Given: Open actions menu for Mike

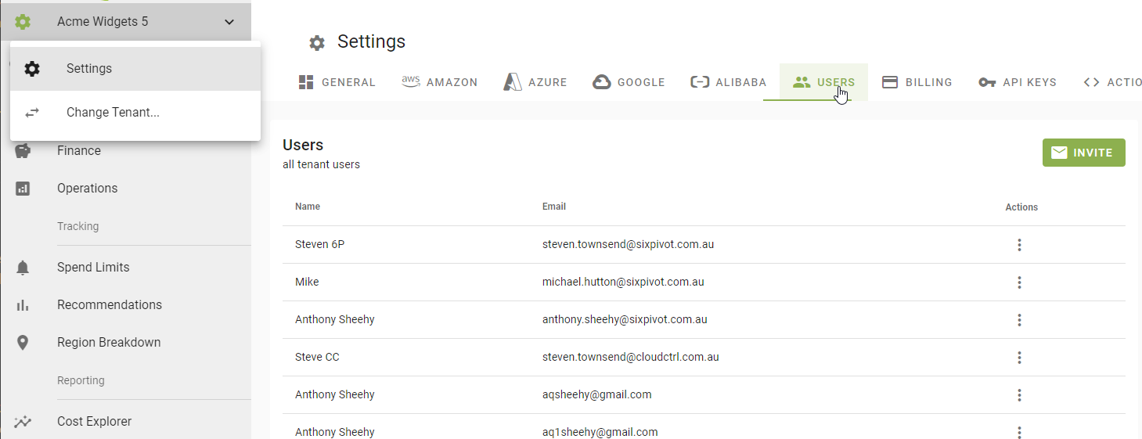Looking at the screenshot, I should (x=1019, y=282).
